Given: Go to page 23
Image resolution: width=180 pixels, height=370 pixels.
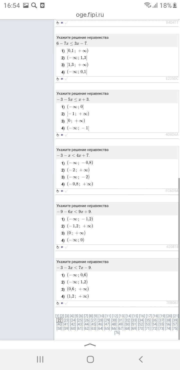Looking at the screenshot, I should click(66, 320).
